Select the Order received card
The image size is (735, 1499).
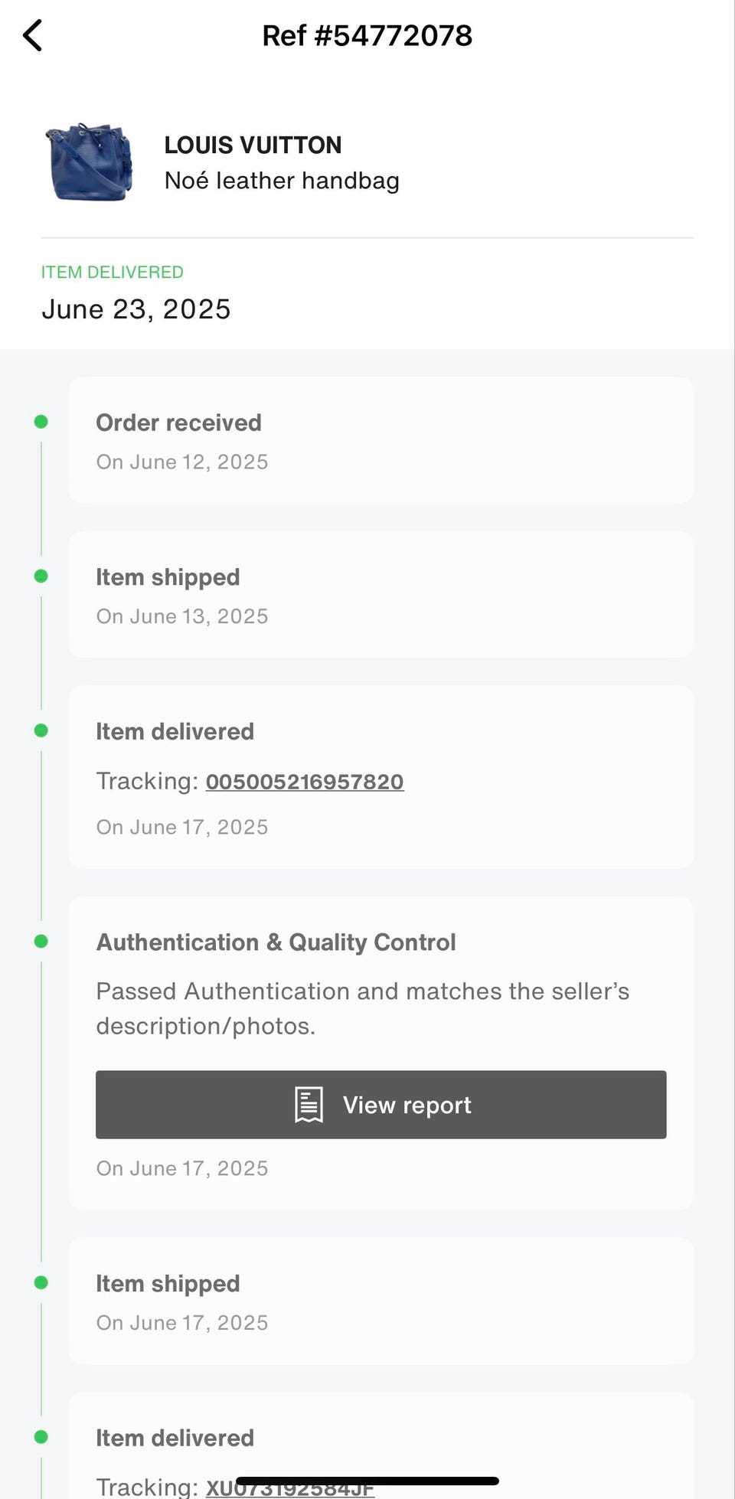click(x=381, y=440)
